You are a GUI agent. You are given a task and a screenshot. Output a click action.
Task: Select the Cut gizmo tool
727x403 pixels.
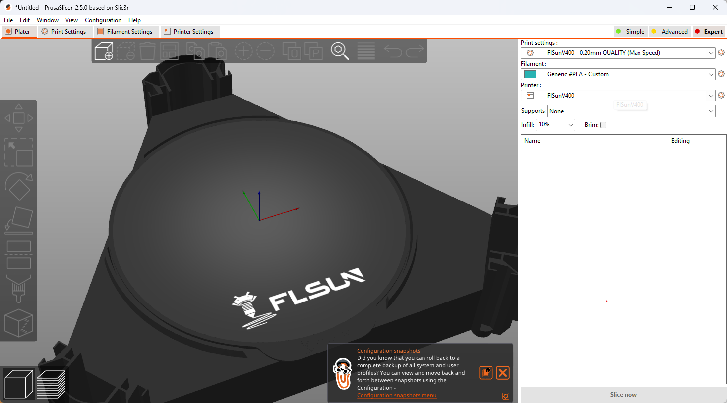point(19,254)
